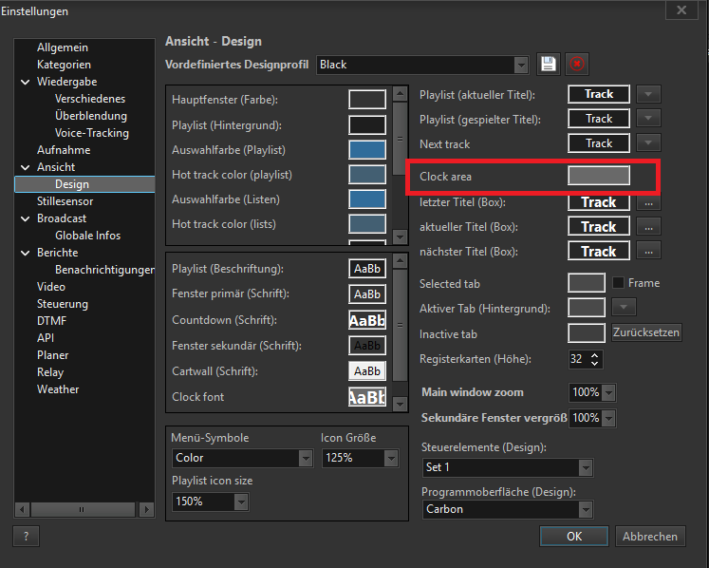This screenshot has width=709, height=568.
Task: Open the Programmoberfläche Carbon dropdown
Action: tap(585, 510)
